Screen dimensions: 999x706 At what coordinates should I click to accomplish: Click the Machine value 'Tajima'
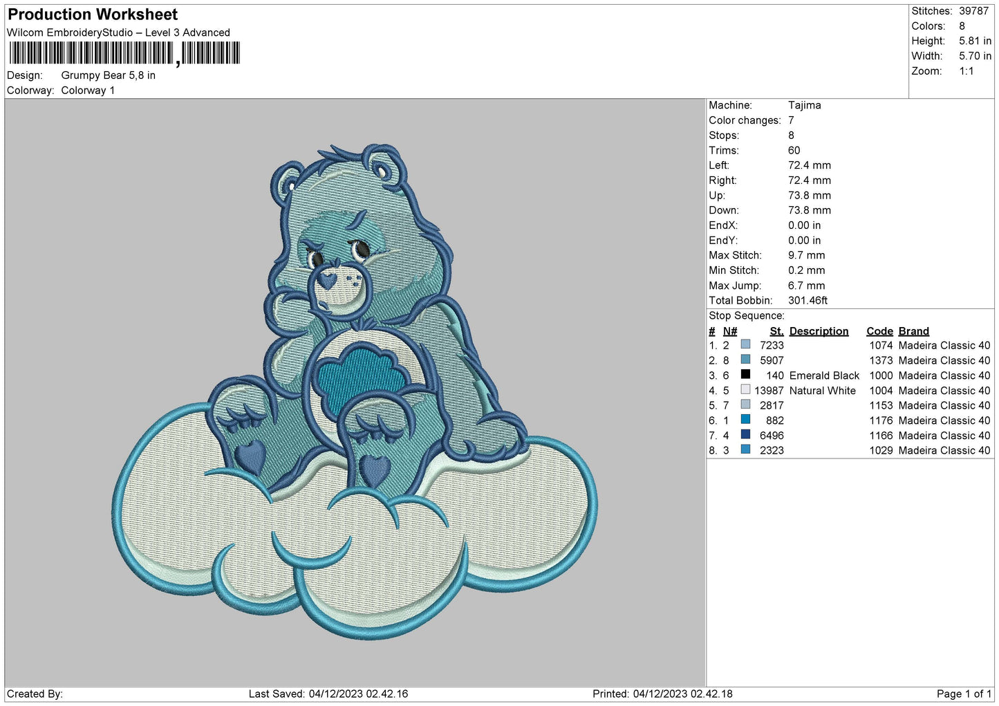click(x=805, y=105)
